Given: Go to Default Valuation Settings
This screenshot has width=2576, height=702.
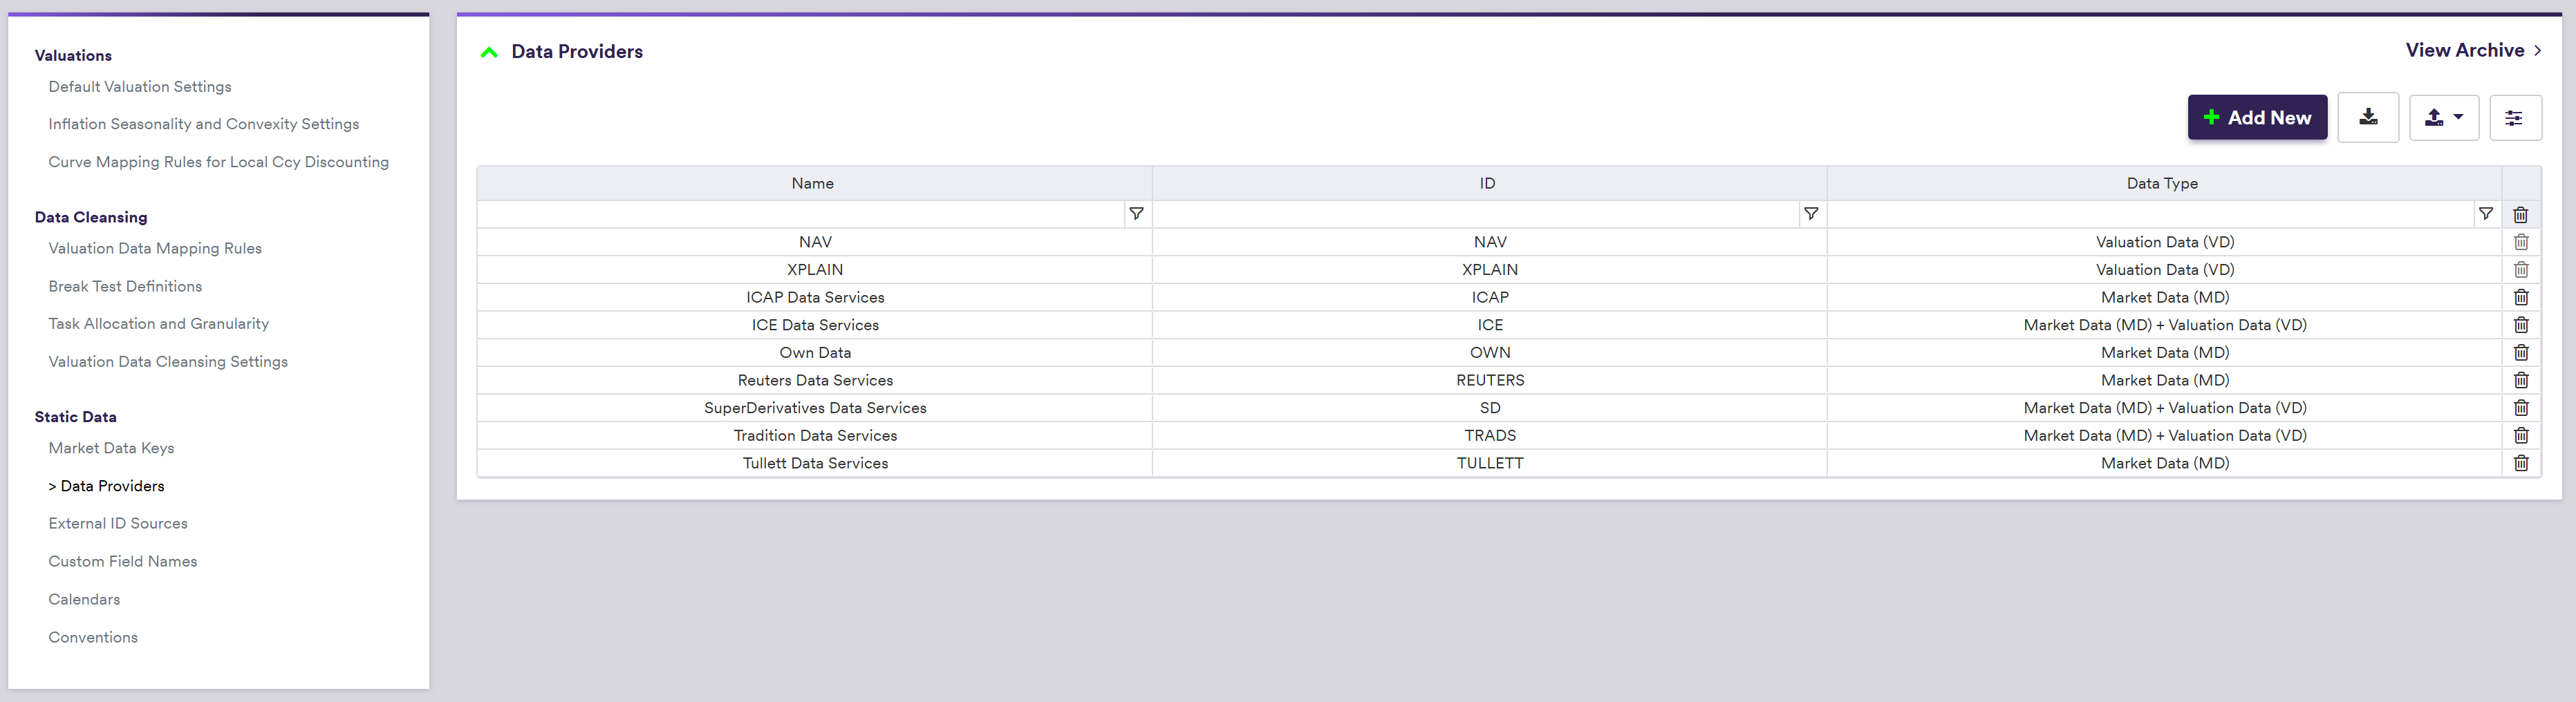Looking at the screenshot, I should click(140, 87).
